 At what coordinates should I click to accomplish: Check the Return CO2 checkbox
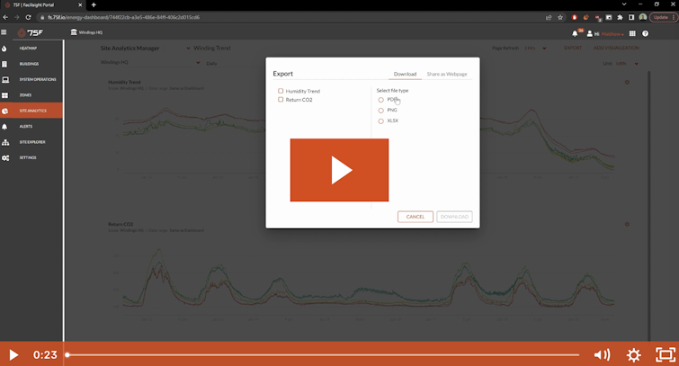[x=281, y=100]
